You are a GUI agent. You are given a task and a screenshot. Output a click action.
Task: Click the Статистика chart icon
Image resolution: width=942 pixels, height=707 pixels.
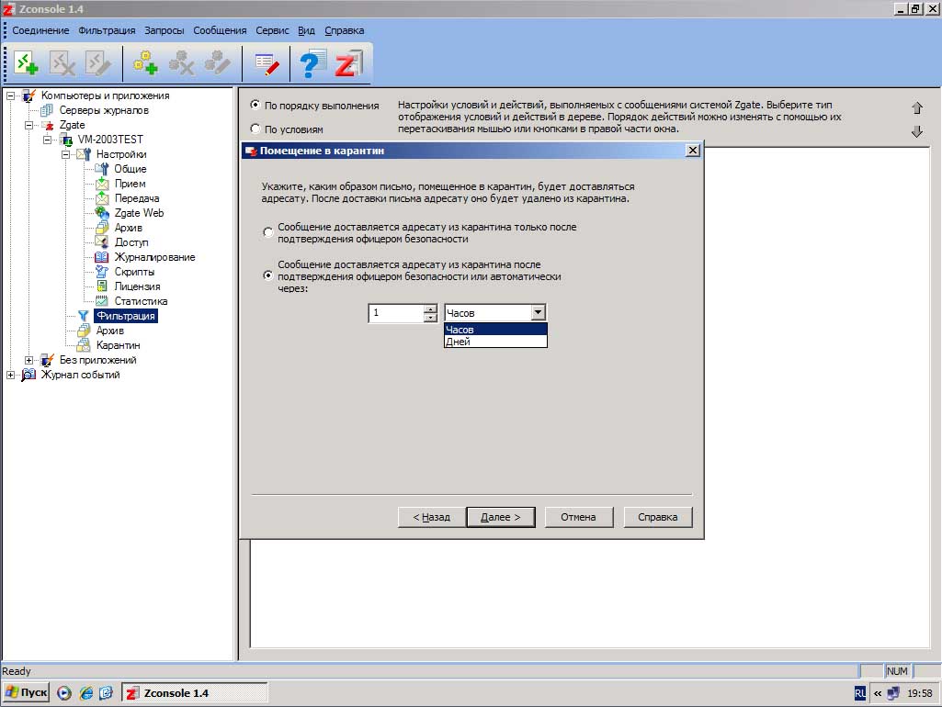(x=102, y=301)
